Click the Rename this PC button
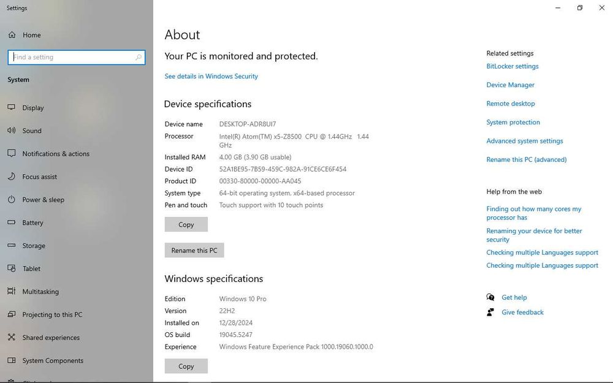Screen dimensions: 613x383 coord(194,250)
